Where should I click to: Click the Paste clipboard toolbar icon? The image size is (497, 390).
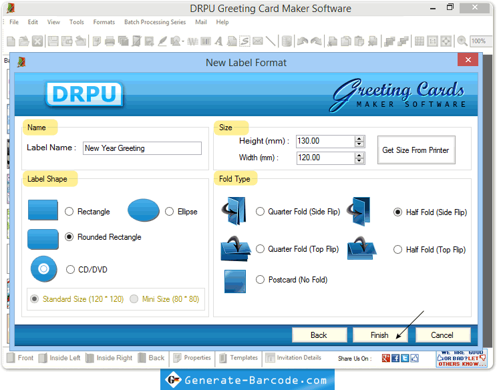(x=359, y=41)
